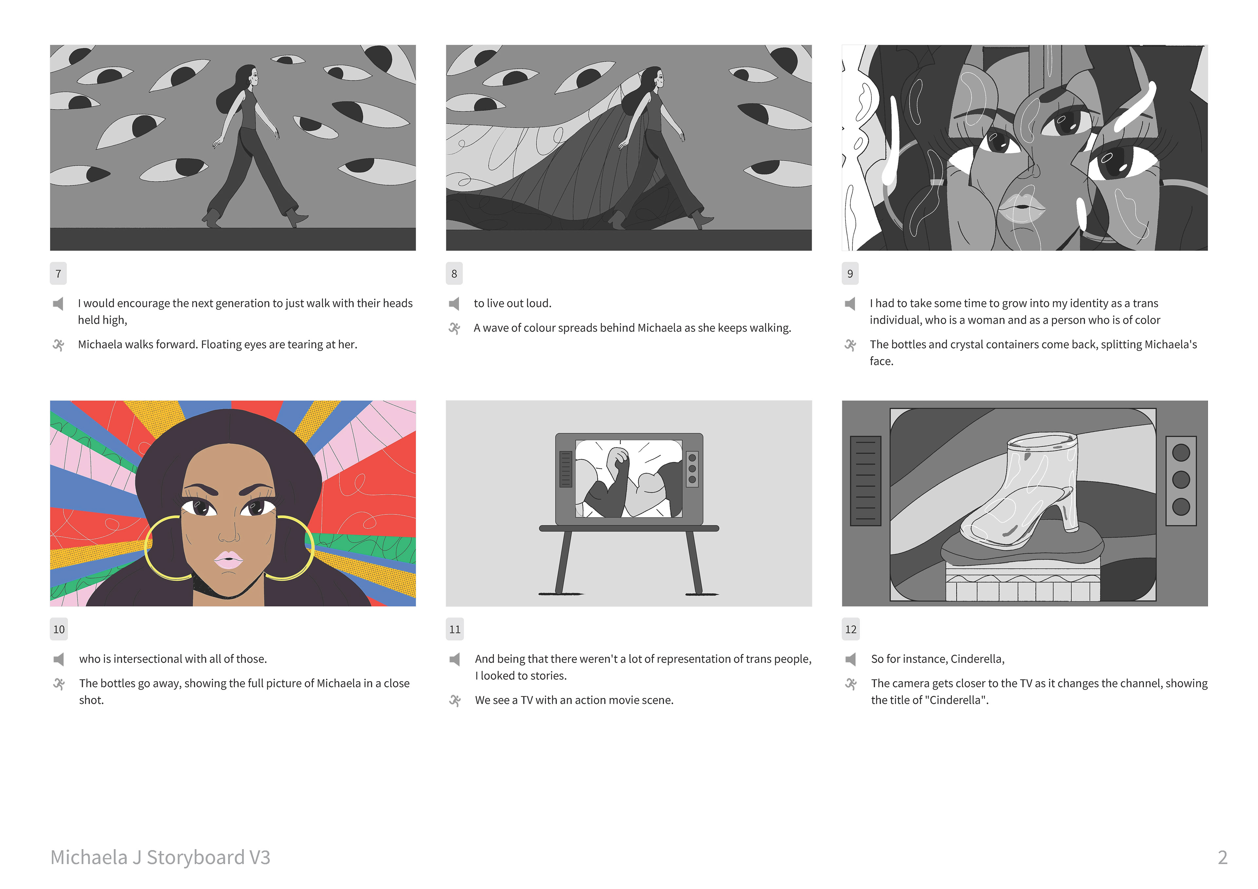Image resolution: width=1258 pixels, height=889 pixels.
Task: Click the action icon beside the frame 9 bottles note
Action: point(850,345)
